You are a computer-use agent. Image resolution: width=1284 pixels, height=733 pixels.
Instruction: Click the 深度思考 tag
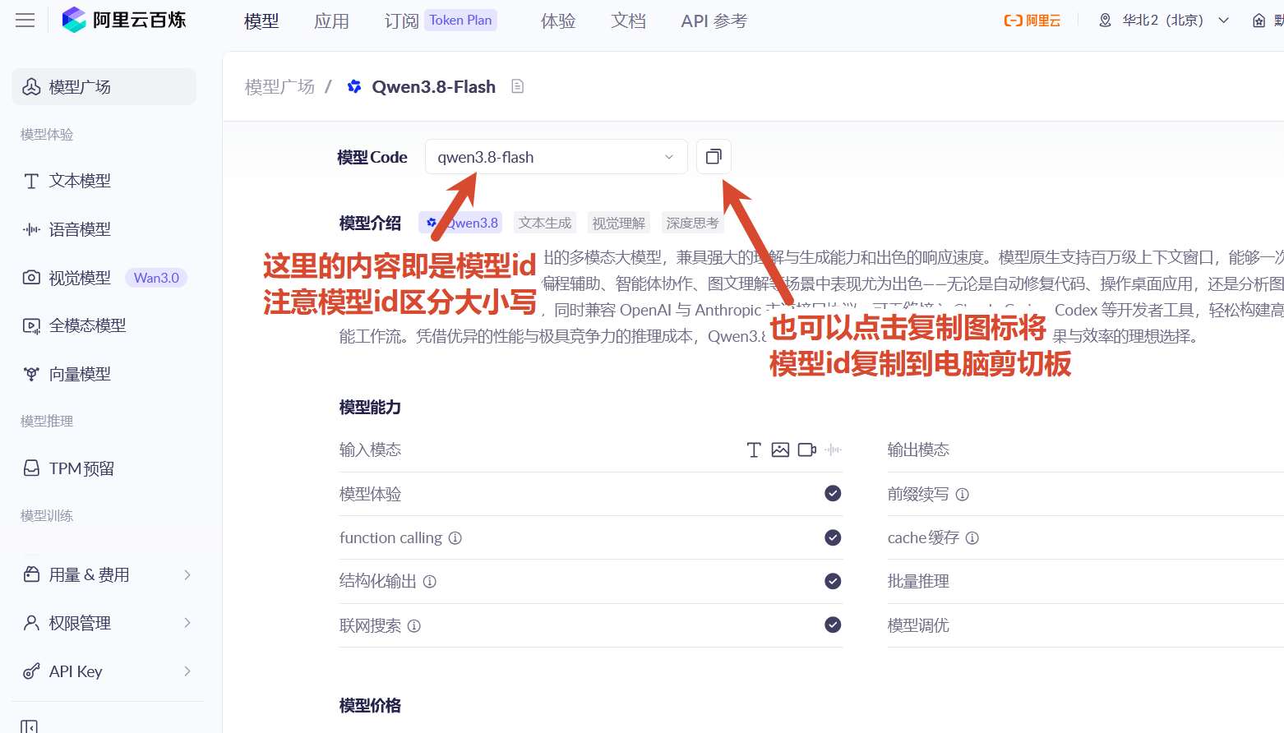[692, 223]
